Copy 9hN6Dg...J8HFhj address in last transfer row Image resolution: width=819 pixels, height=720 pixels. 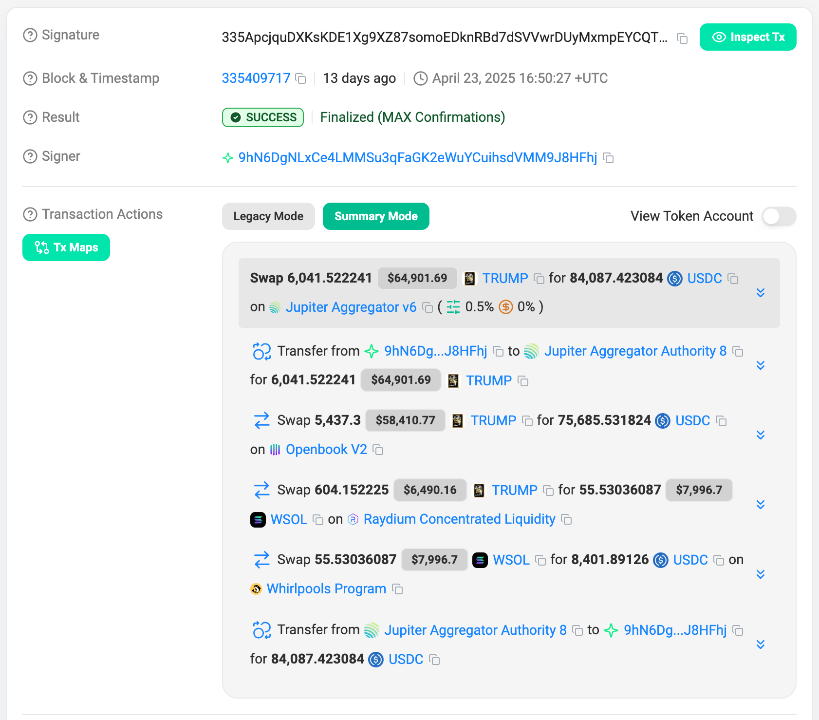(x=738, y=630)
